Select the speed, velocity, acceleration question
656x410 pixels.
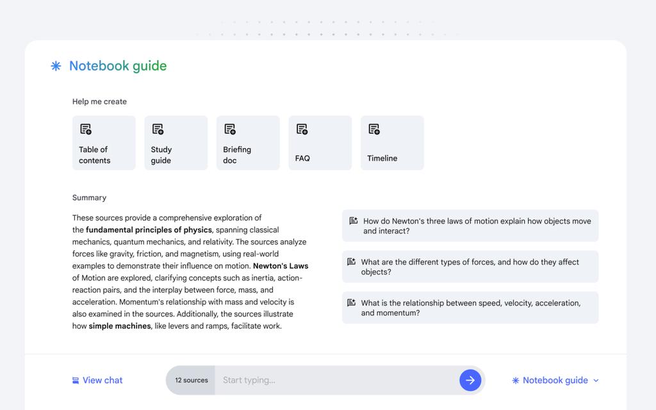tap(470, 307)
